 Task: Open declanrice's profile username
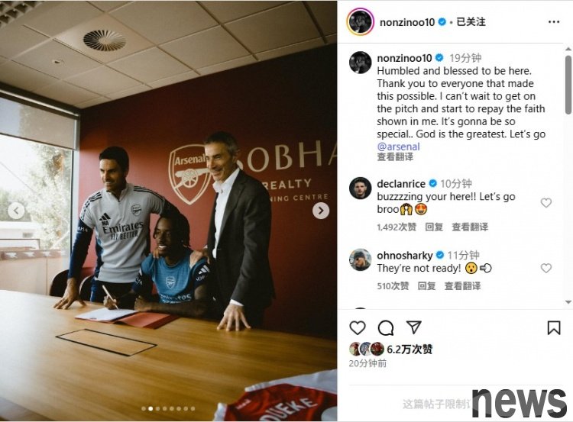[401, 184]
